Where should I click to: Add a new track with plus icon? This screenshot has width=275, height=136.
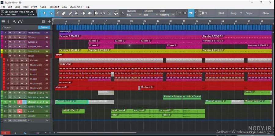[x=49, y=21]
